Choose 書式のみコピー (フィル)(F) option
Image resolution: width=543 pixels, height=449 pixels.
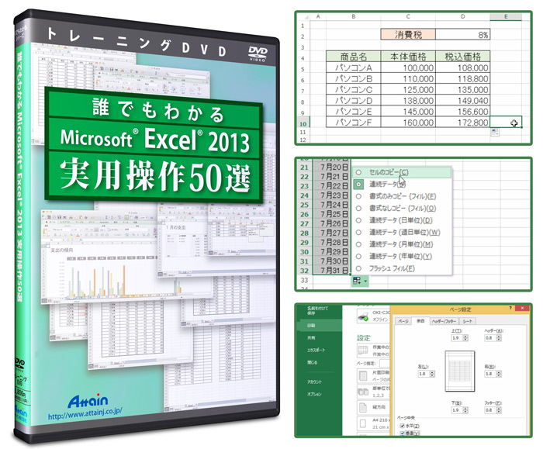[x=403, y=196]
